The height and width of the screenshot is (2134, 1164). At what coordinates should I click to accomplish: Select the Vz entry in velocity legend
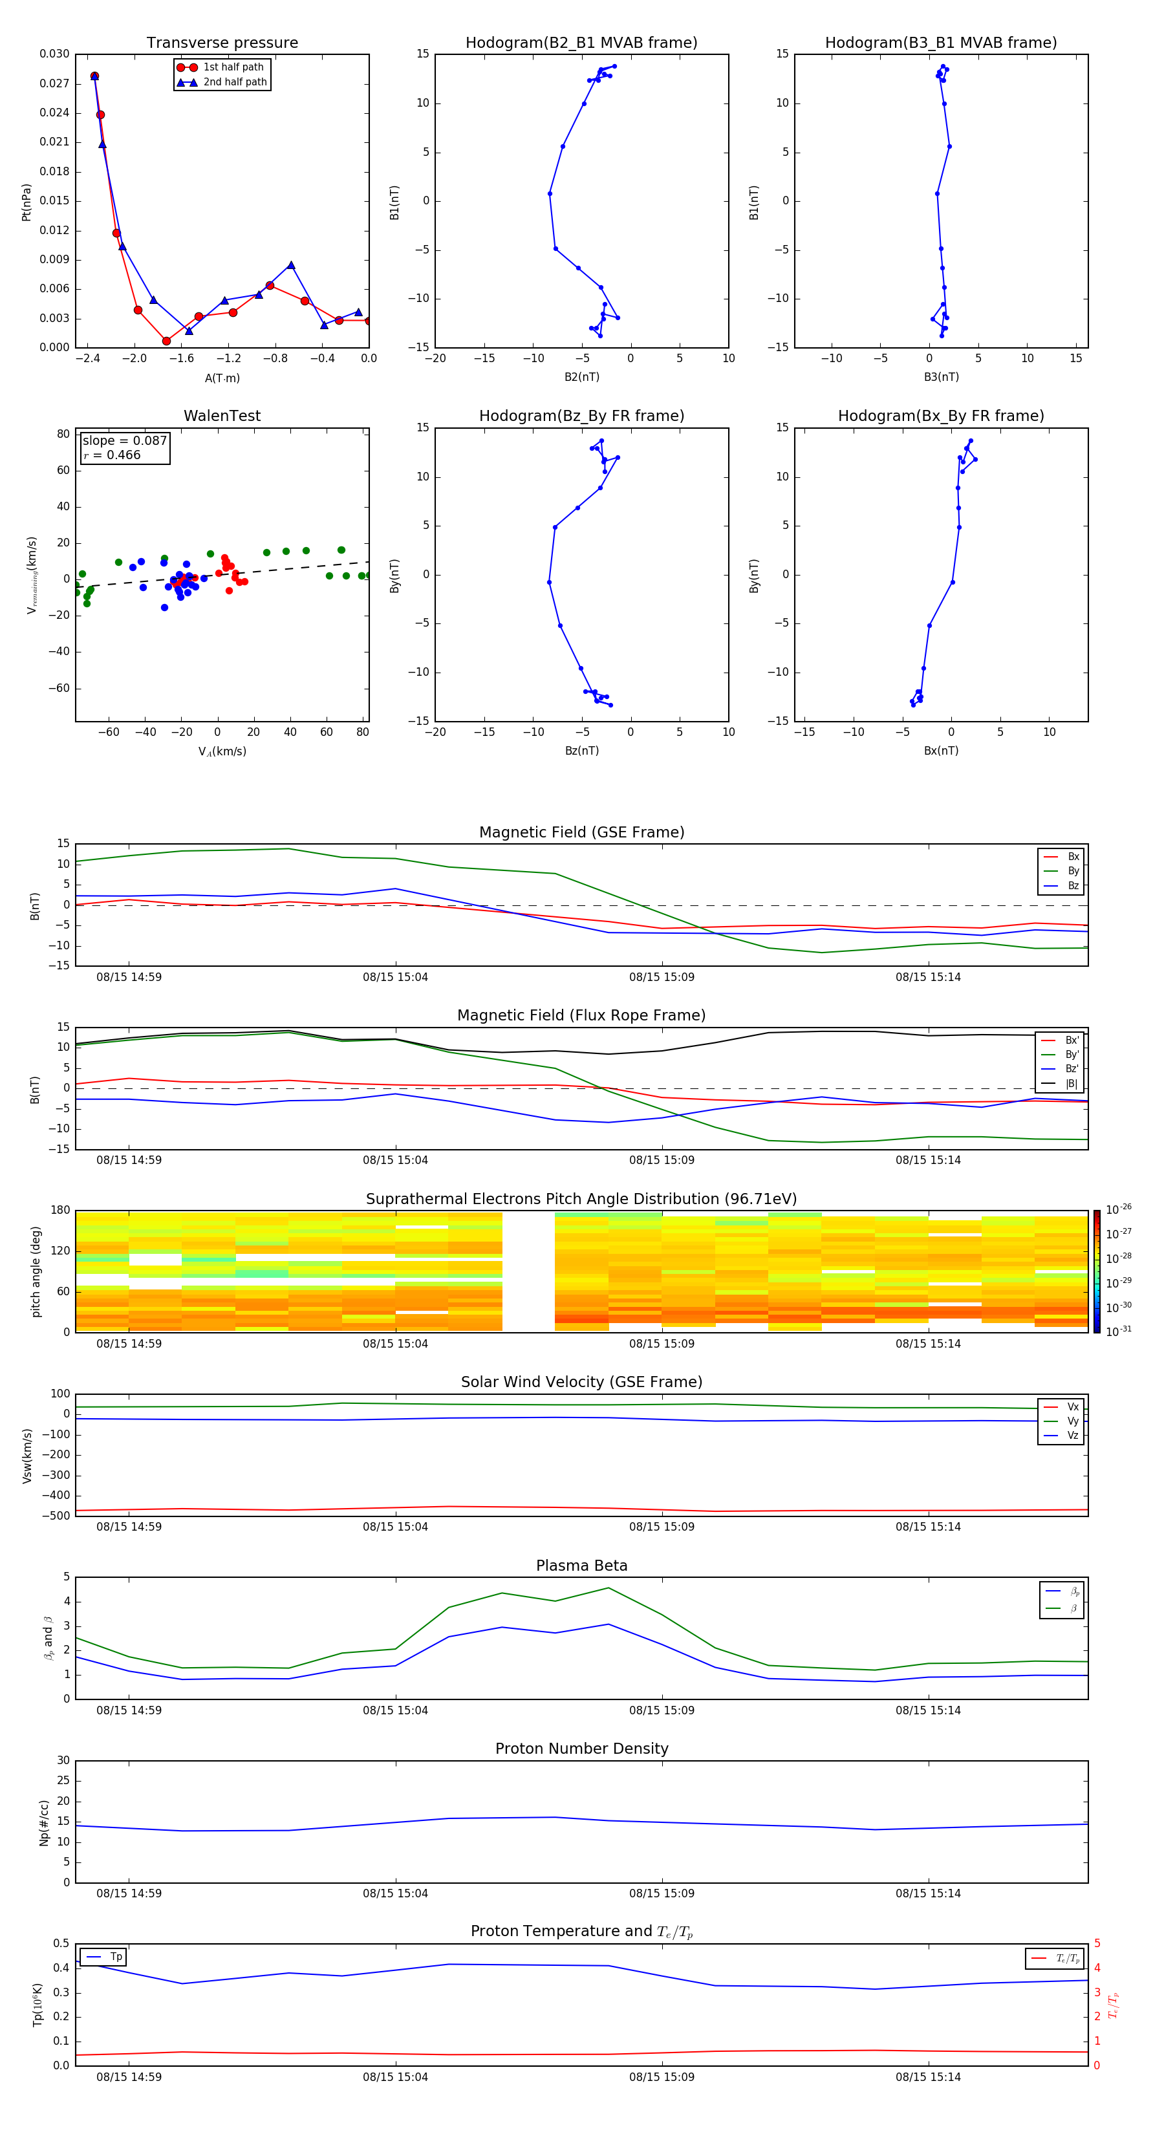tap(1062, 1436)
